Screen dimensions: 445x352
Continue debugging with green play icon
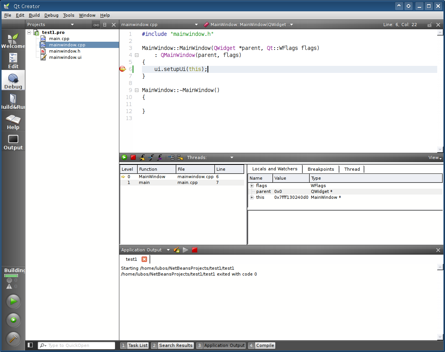124,157
